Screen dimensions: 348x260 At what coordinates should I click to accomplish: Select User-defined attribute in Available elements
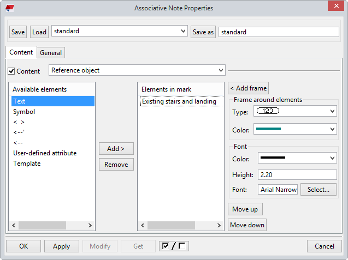click(x=45, y=153)
